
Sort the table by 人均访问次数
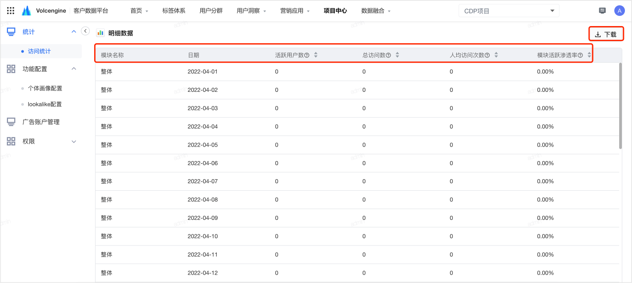pos(496,55)
